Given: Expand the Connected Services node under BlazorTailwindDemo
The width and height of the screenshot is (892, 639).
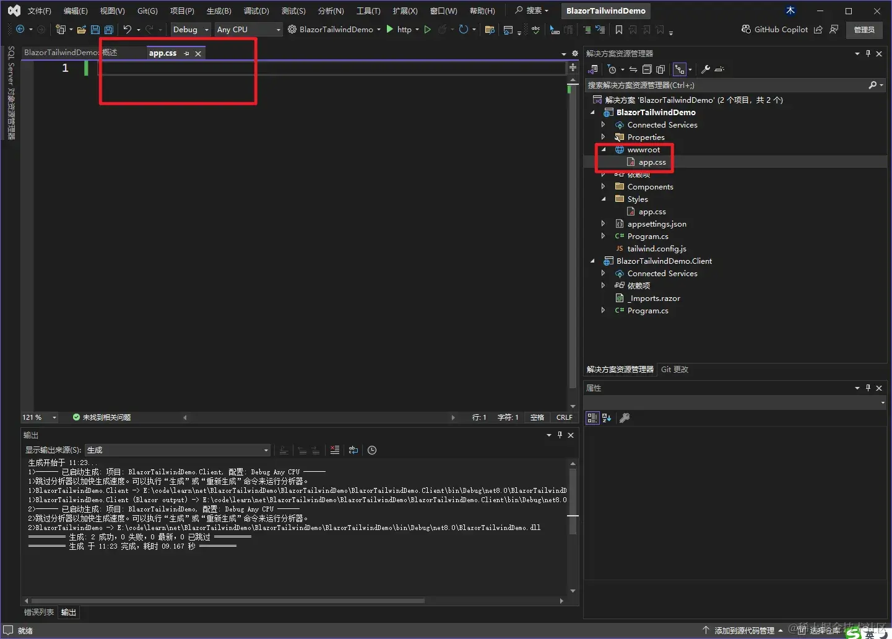Looking at the screenshot, I should tap(604, 124).
